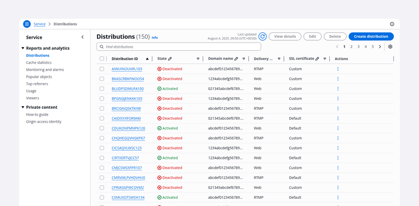Click the Create distribution button

tap(371, 37)
